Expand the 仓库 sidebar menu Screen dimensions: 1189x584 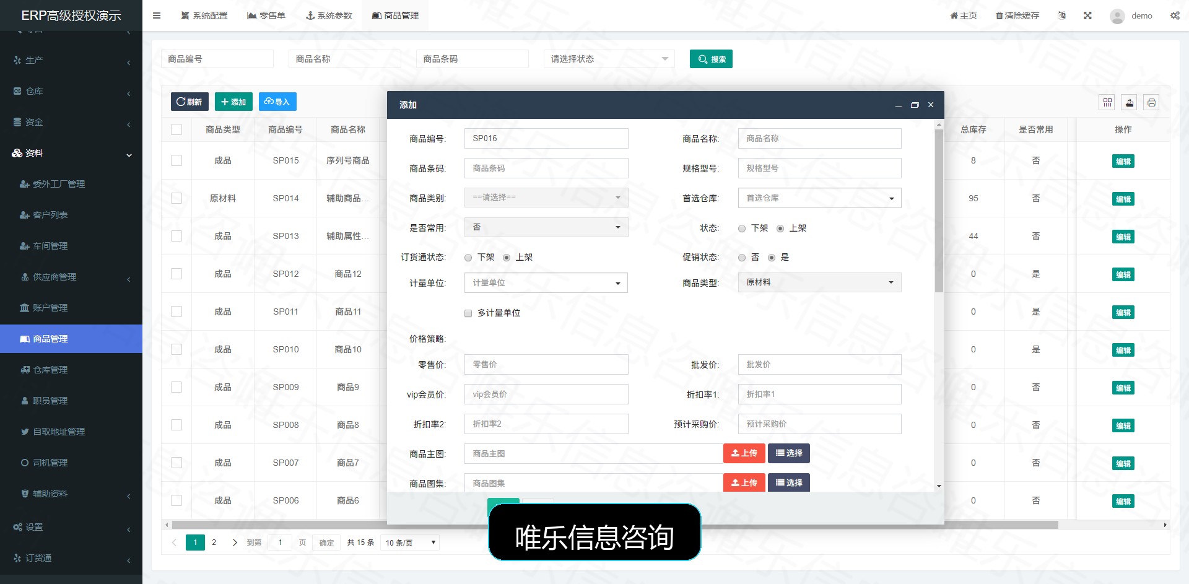tap(71, 91)
